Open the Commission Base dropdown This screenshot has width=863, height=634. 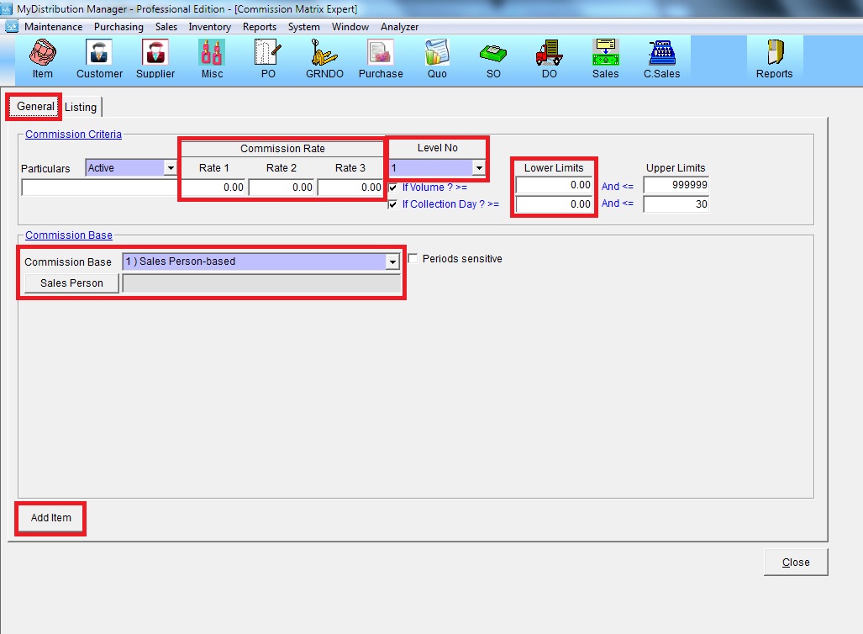point(392,262)
